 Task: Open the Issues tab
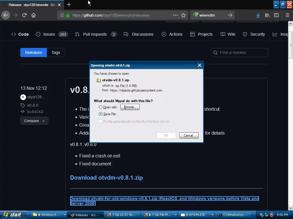(x=52, y=34)
